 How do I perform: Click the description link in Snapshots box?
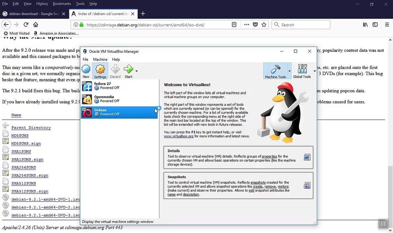(x=191, y=194)
